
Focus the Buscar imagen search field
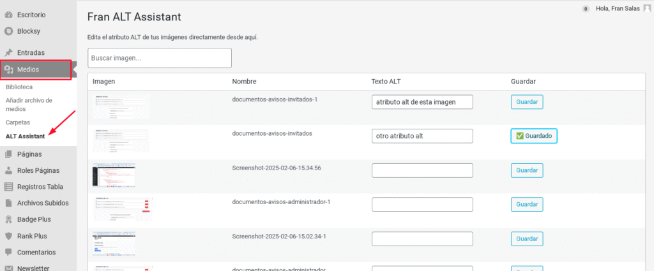coord(160,58)
